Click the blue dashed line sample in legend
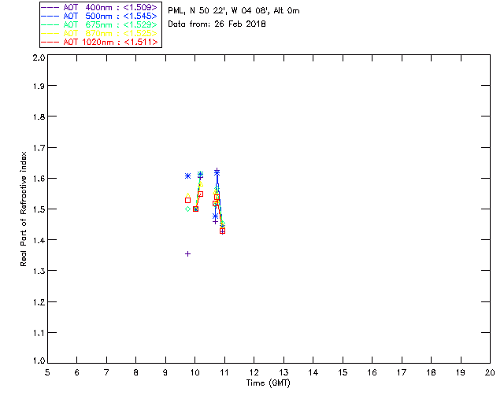Screen dimensions: 504x403 coord(50,16)
